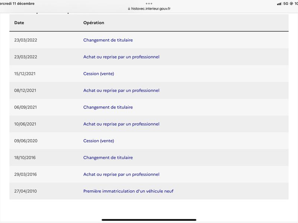This screenshot has height=223, width=298.
Task: Open the 08/12/2021 Achat ou reprise par un professionnel link
Action: click(x=121, y=90)
